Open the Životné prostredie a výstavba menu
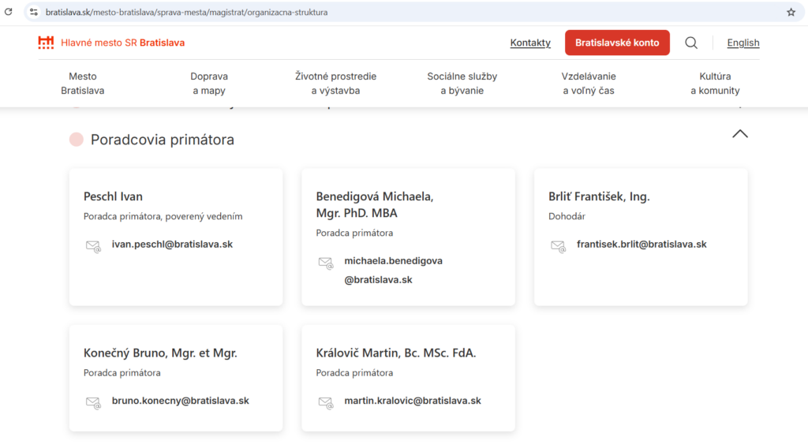 click(x=335, y=84)
